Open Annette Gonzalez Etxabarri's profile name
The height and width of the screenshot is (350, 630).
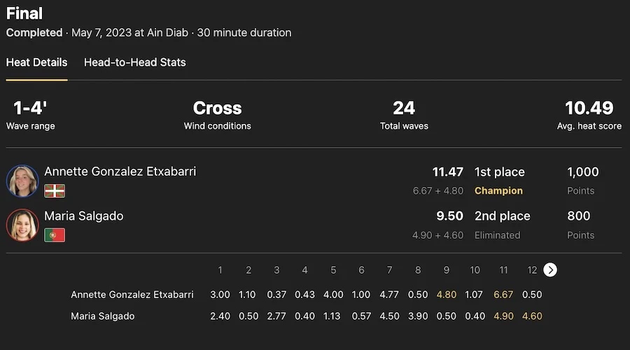(120, 171)
